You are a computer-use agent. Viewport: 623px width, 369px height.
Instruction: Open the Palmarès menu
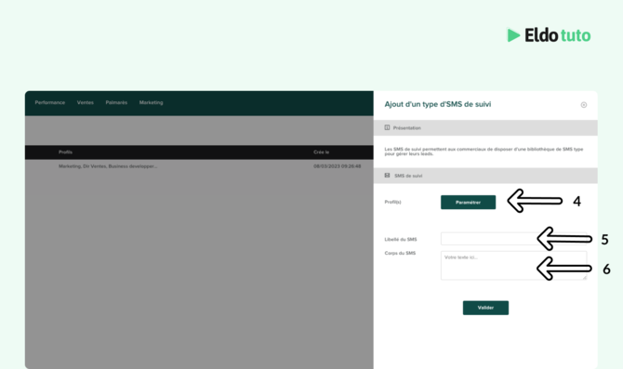coord(116,102)
